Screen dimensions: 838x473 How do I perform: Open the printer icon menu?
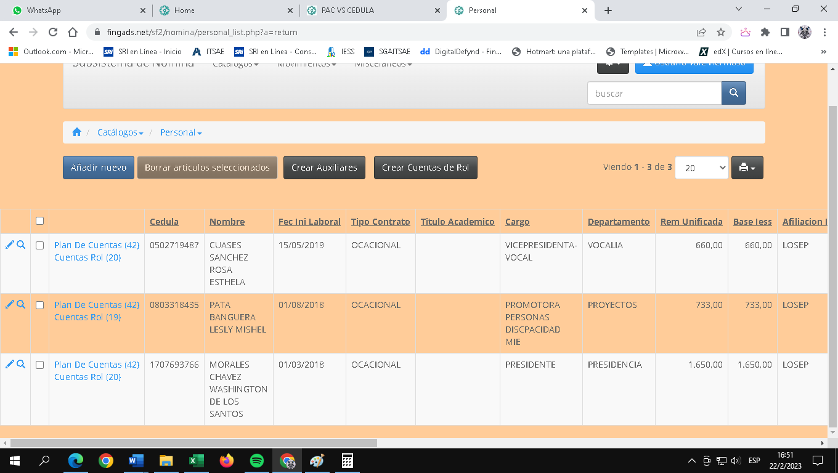(x=747, y=168)
